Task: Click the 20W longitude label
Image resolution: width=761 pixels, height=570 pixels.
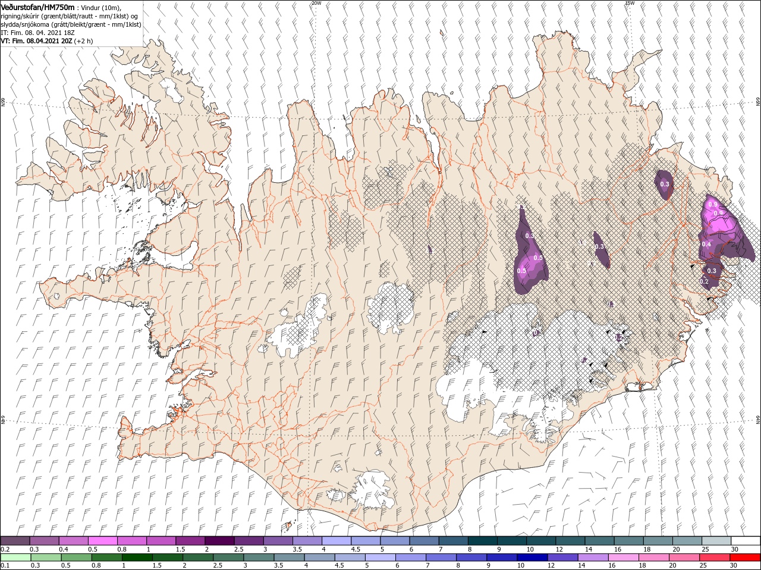Action: pos(316,3)
